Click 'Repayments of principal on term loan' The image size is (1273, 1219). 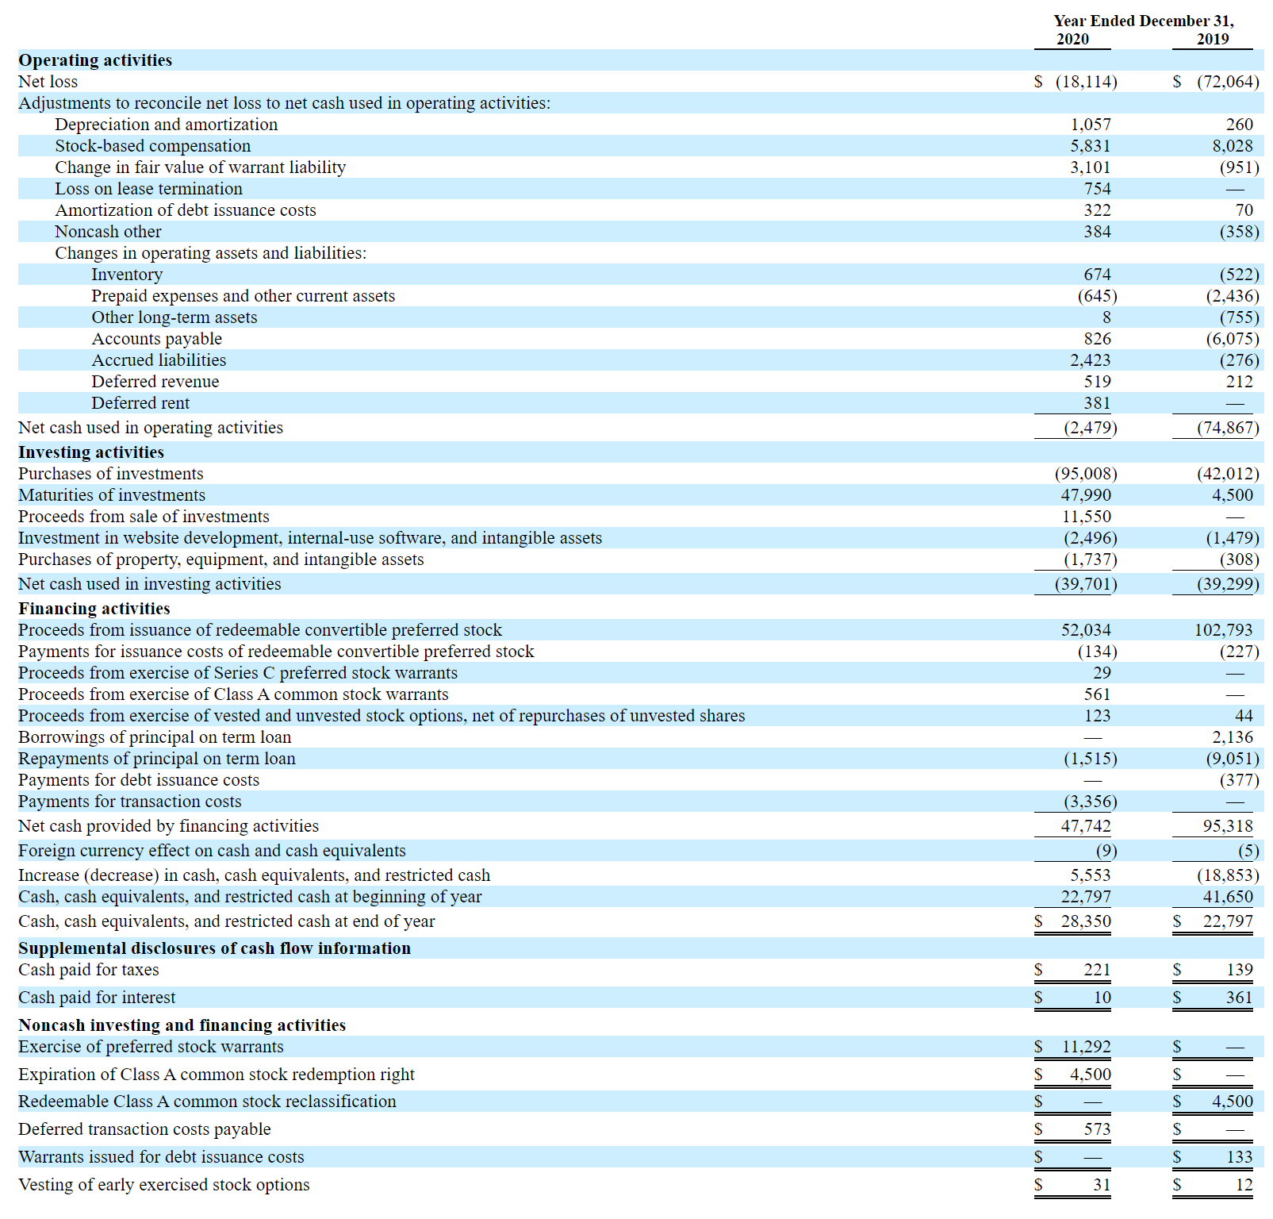157,759
